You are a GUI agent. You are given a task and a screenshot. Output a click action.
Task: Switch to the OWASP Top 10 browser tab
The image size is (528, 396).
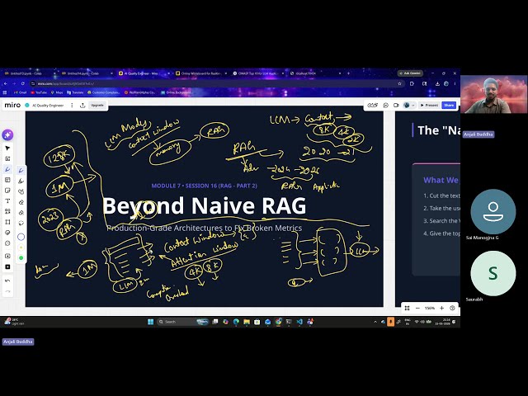click(258, 73)
